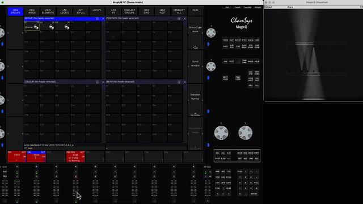Toggle the SINGLE head button
This screenshot has height=204, width=363.
(257, 79)
